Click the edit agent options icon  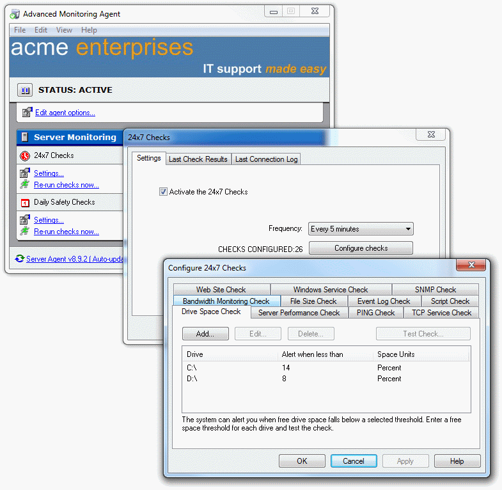click(27, 112)
